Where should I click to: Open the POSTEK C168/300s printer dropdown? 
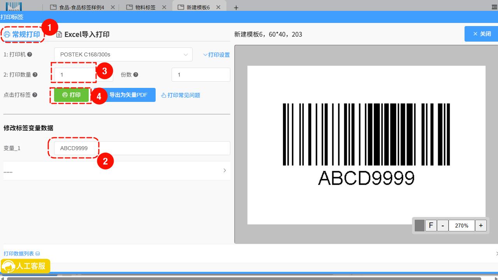tap(123, 54)
